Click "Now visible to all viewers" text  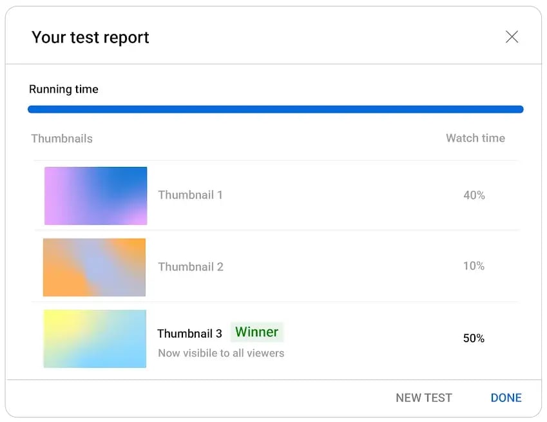(221, 353)
